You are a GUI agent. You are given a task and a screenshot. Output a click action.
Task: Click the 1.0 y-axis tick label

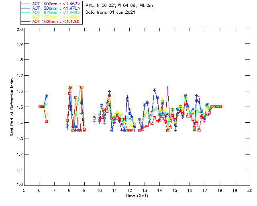20,184
